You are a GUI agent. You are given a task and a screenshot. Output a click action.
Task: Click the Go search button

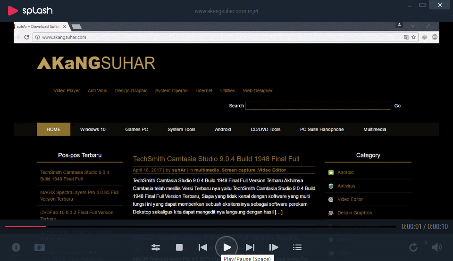point(397,106)
